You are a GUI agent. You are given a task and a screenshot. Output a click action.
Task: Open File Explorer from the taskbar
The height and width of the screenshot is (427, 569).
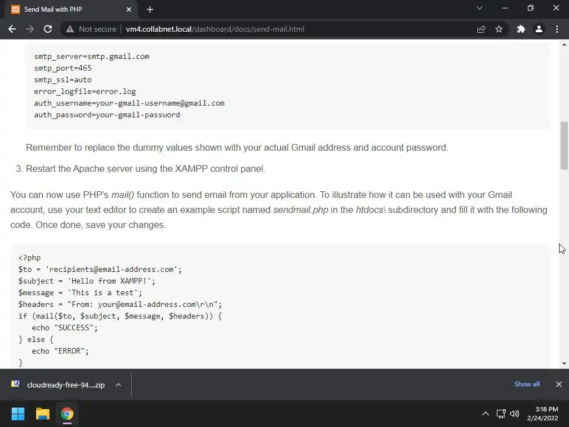pyautogui.click(x=42, y=414)
